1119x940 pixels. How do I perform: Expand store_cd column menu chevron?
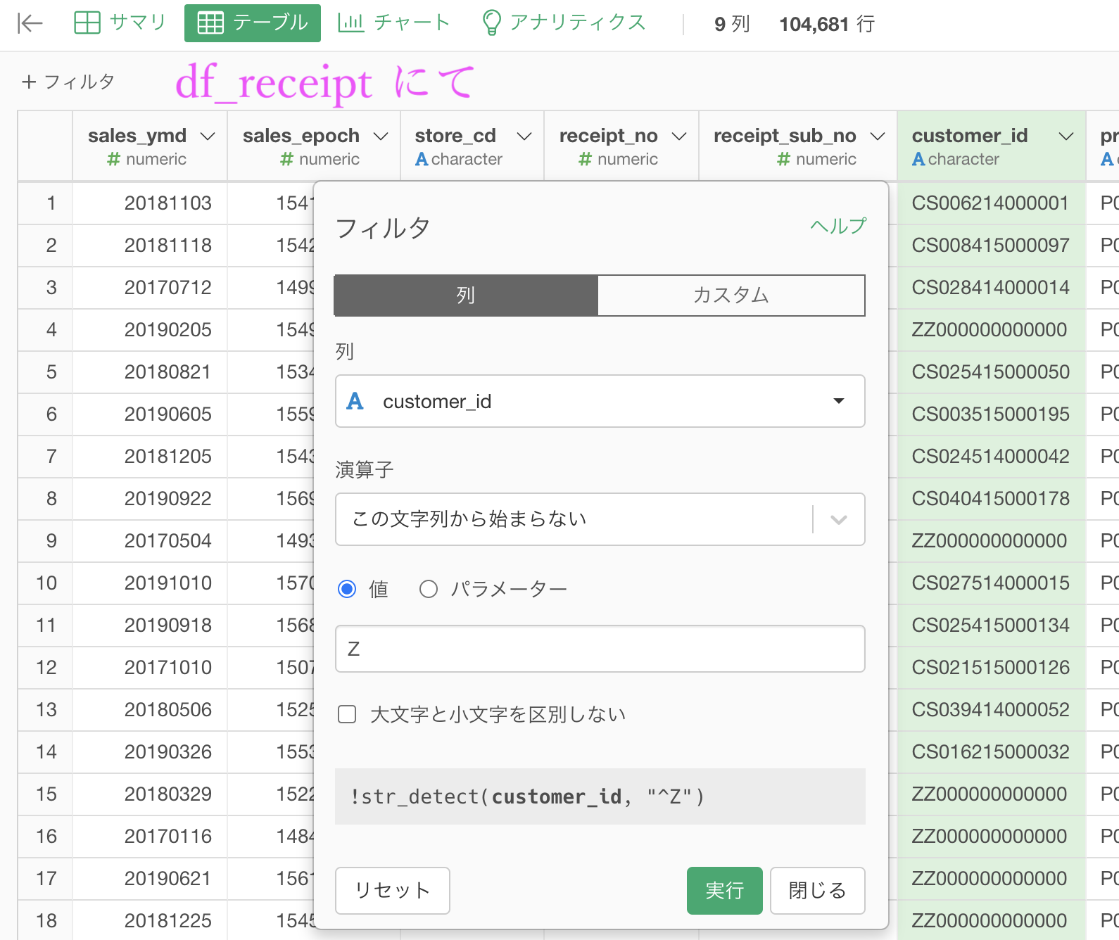(x=524, y=136)
